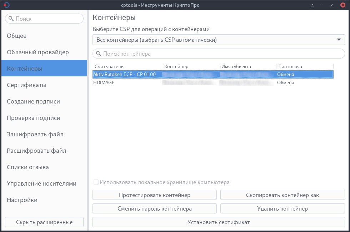This screenshot has height=232, width=350.
Task: Click 'Сменить пароль контейнера' button
Action: [154, 208]
